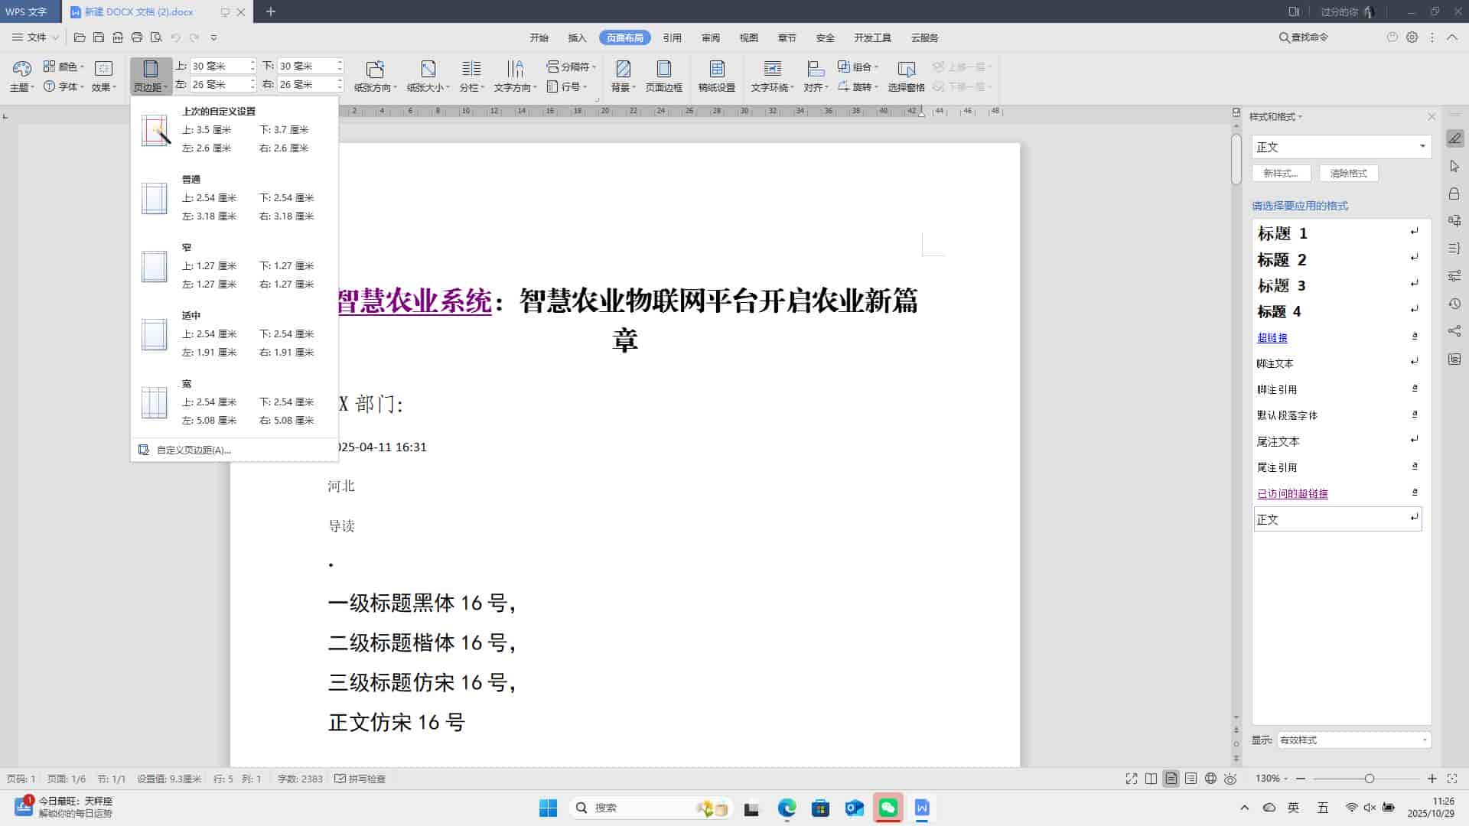Open the 分隔符 breaks dropdown
The height and width of the screenshot is (826, 1469).
[572, 67]
